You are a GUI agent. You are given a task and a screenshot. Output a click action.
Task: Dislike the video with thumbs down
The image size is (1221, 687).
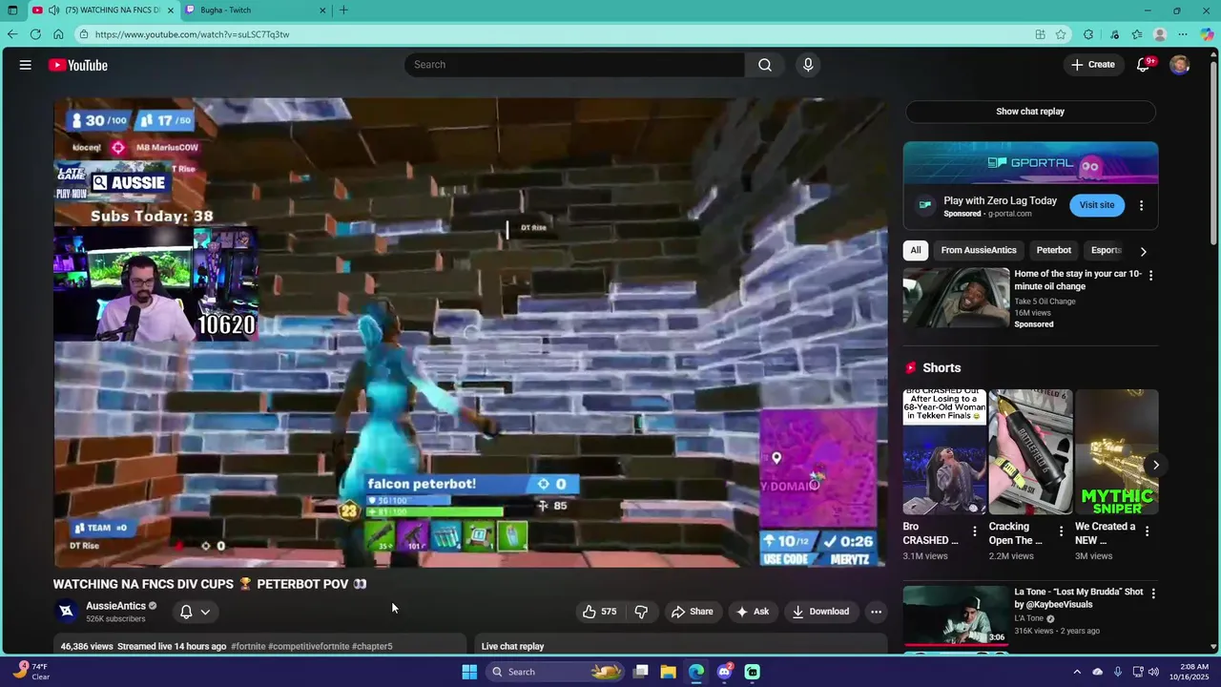pyautogui.click(x=642, y=612)
